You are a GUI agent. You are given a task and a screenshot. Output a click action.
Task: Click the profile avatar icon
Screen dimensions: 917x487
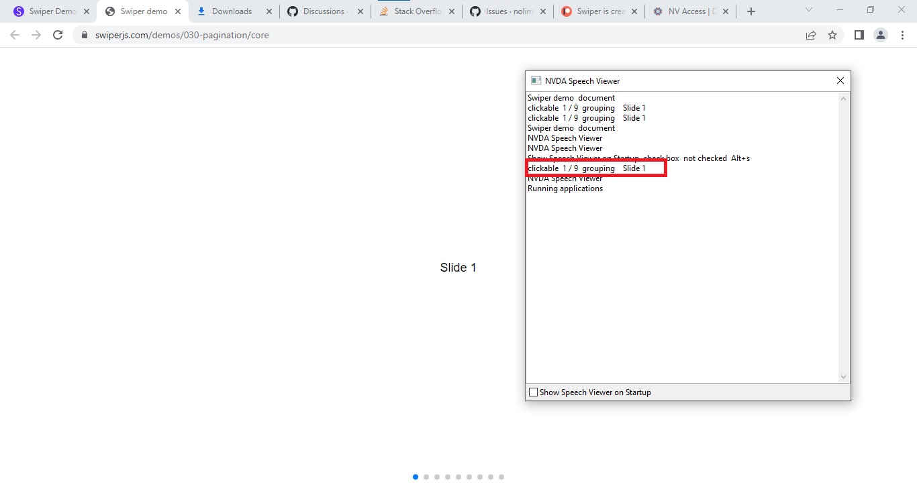coord(880,35)
